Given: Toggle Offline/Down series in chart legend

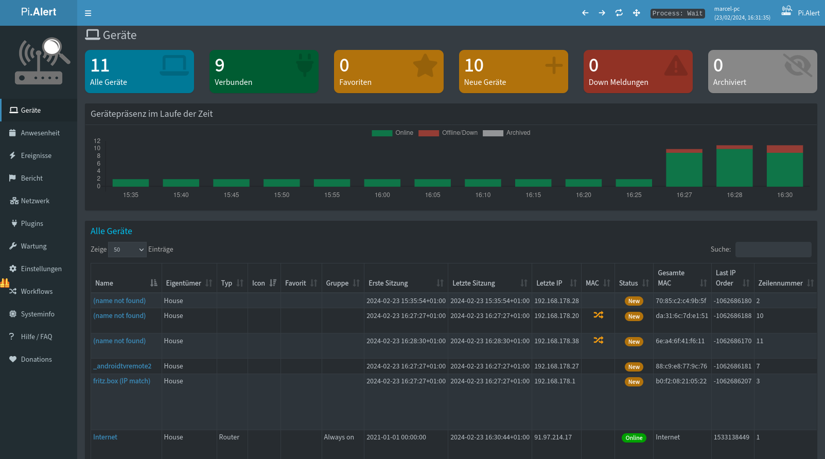Looking at the screenshot, I should tap(448, 133).
